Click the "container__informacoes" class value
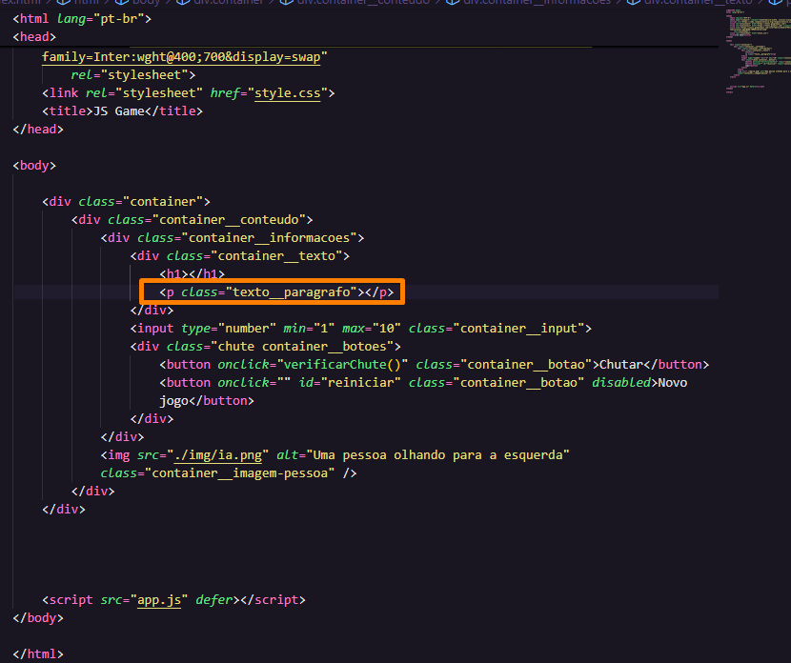The image size is (791, 663). point(270,238)
